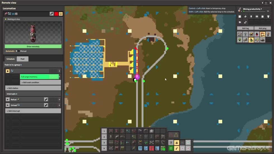The height and width of the screenshot is (154, 274).
Task: Toggle the green map pin tags overlay
Action: coord(240,40)
